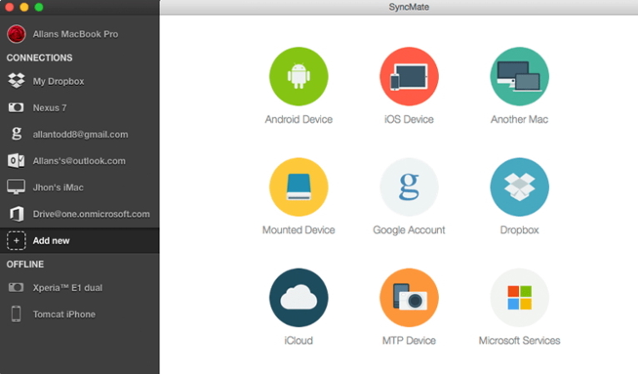Click the Mounted Device label
Image resolution: width=638 pixels, height=374 pixels.
[x=299, y=230]
